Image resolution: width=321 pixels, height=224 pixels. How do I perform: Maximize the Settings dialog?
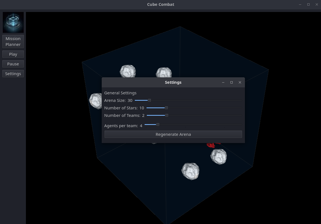(231, 82)
